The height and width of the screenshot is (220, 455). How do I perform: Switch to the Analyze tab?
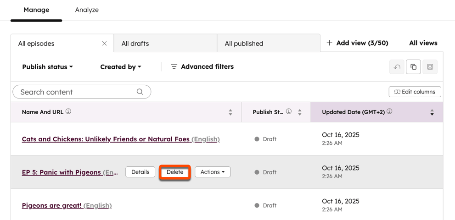[87, 10]
